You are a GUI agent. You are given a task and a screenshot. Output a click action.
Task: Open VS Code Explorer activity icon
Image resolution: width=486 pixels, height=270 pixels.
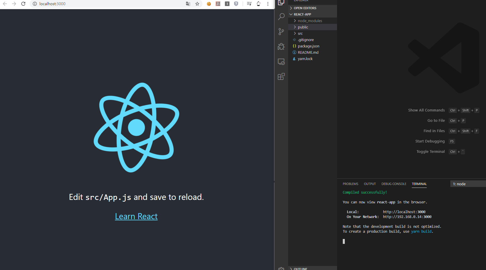pyautogui.click(x=281, y=3)
